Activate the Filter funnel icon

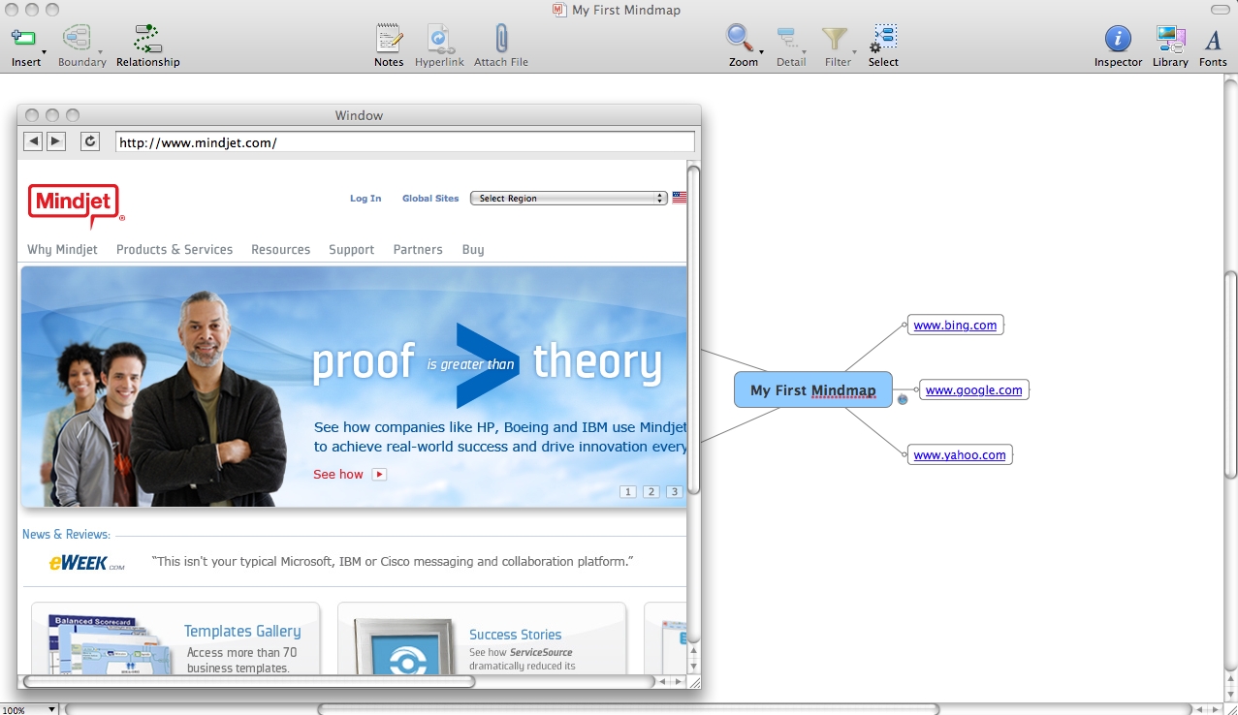[835, 39]
